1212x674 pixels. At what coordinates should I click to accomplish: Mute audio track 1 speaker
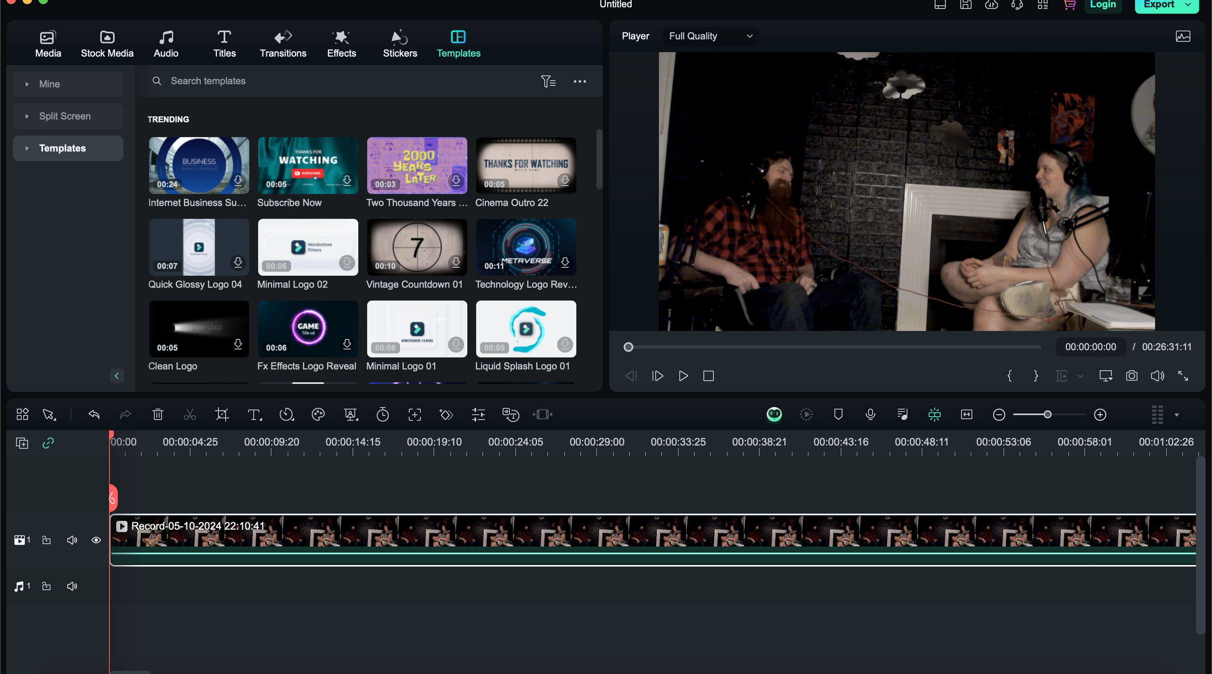(72, 587)
